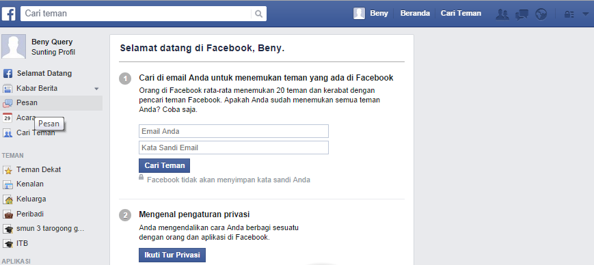Viewport: 594px width, 265px height.
Task: Open Beny profile link in top bar
Action: point(379,13)
